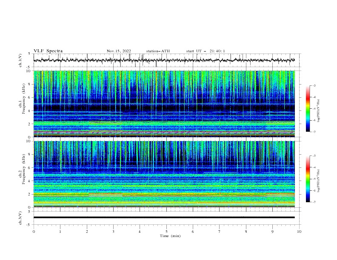Click the ch.1(V) waveform axis label
Image resolution: width=337 pixels, height=260 pixels.
[20, 60]
